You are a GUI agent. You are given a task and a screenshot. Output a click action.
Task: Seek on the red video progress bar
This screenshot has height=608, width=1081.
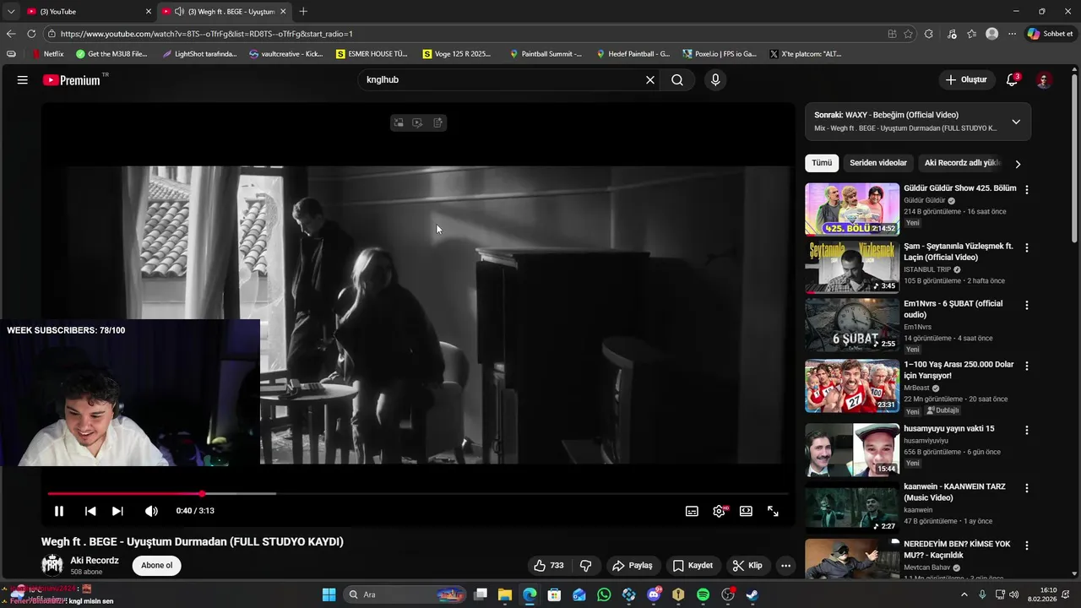point(418,493)
